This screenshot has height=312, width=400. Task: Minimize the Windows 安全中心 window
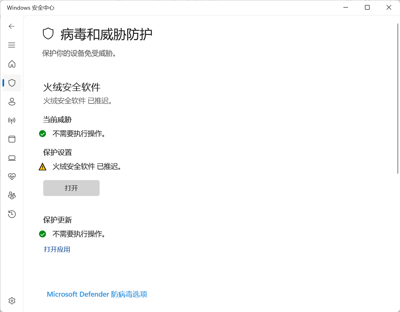point(346,8)
